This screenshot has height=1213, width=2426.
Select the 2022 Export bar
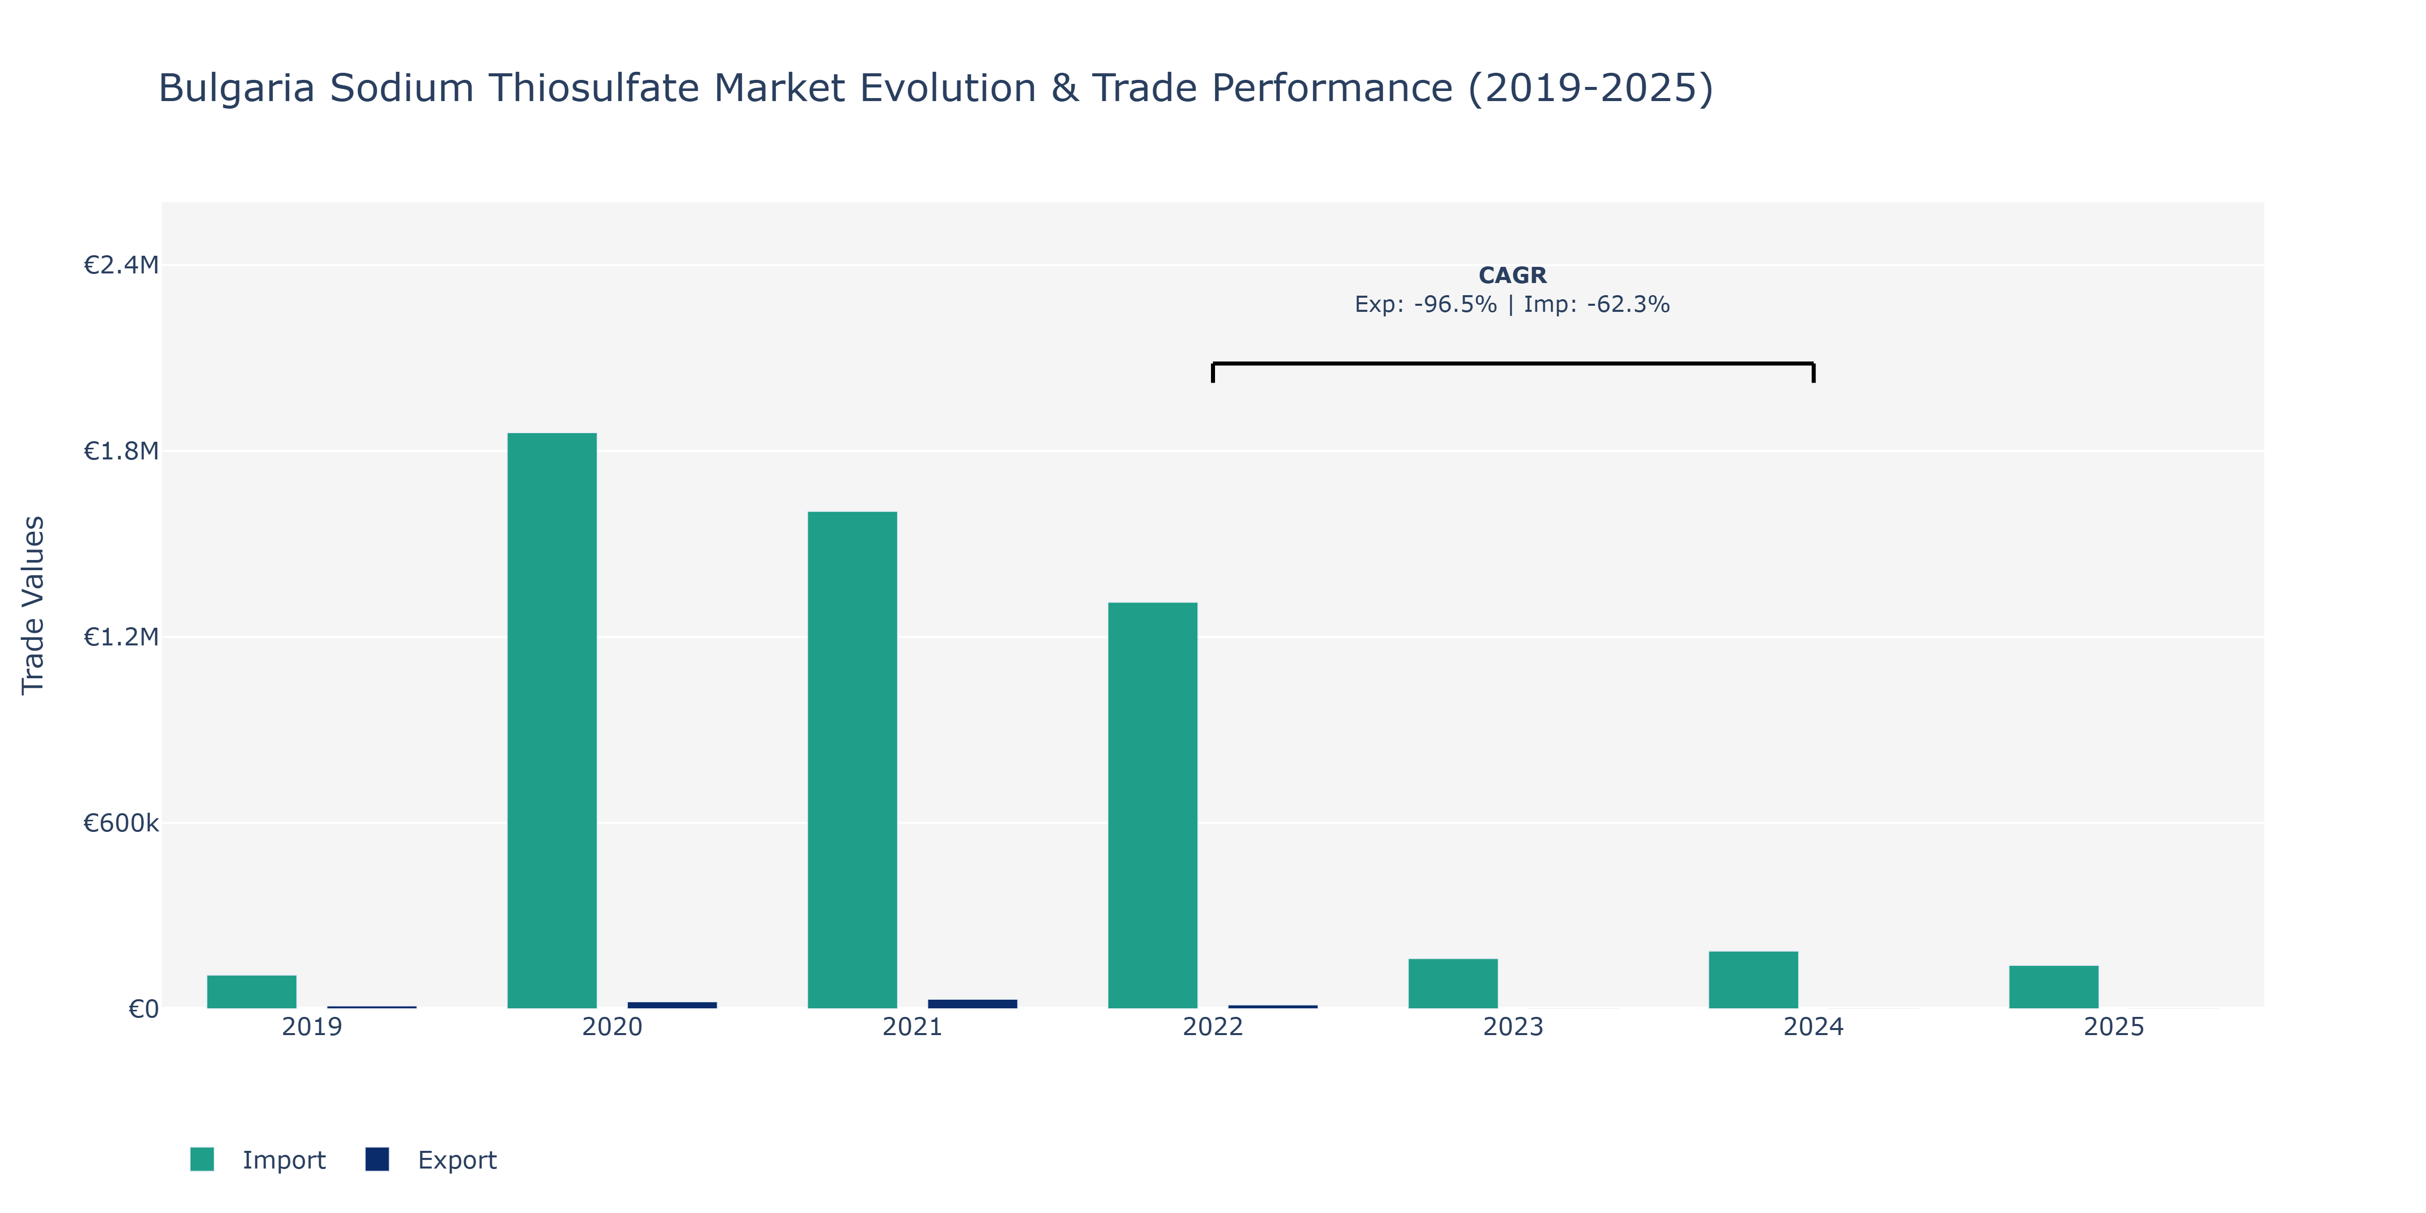point(1273,1007)
